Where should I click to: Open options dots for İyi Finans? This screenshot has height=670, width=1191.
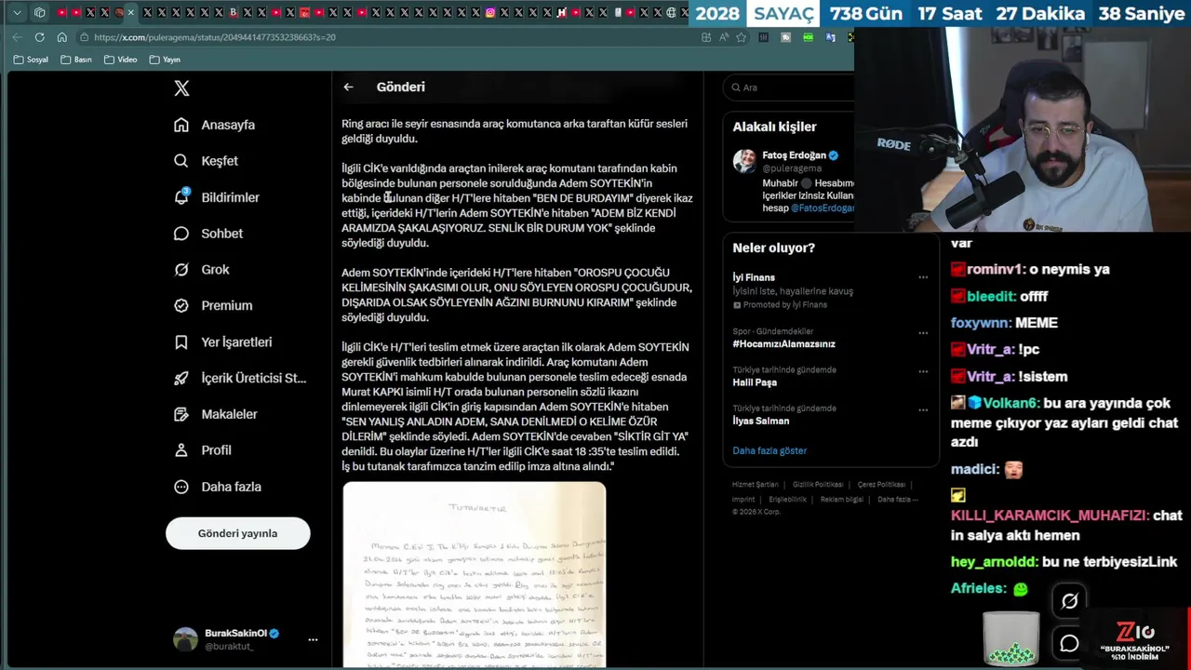click(923, 277)
